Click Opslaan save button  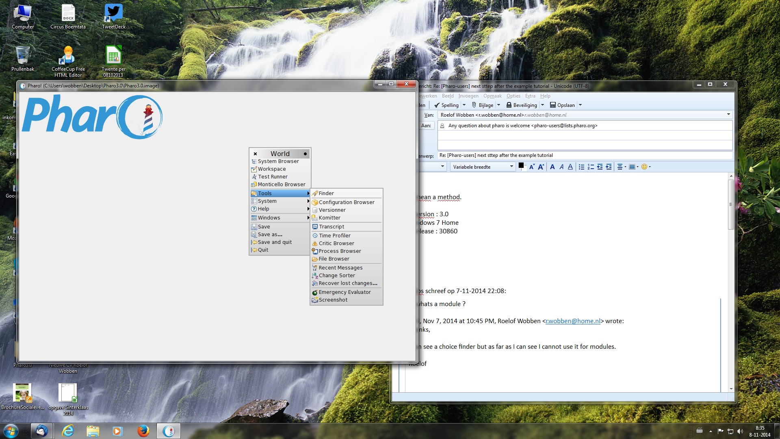562,105
